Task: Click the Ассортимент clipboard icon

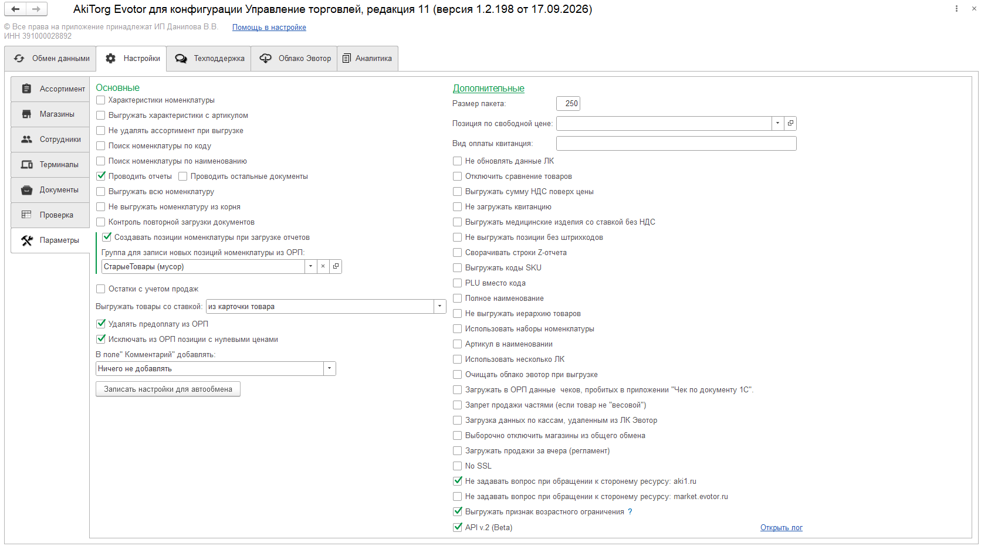Action: (26, 89)
